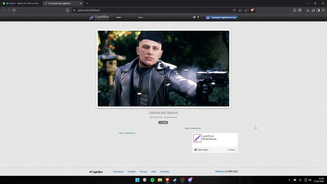
Task: Click the LightShot page name in Facebook widget
Action: 208,136
